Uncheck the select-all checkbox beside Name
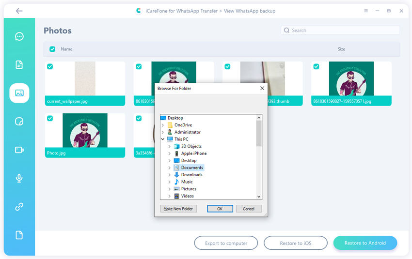The image size is (412, 259). 52,49
